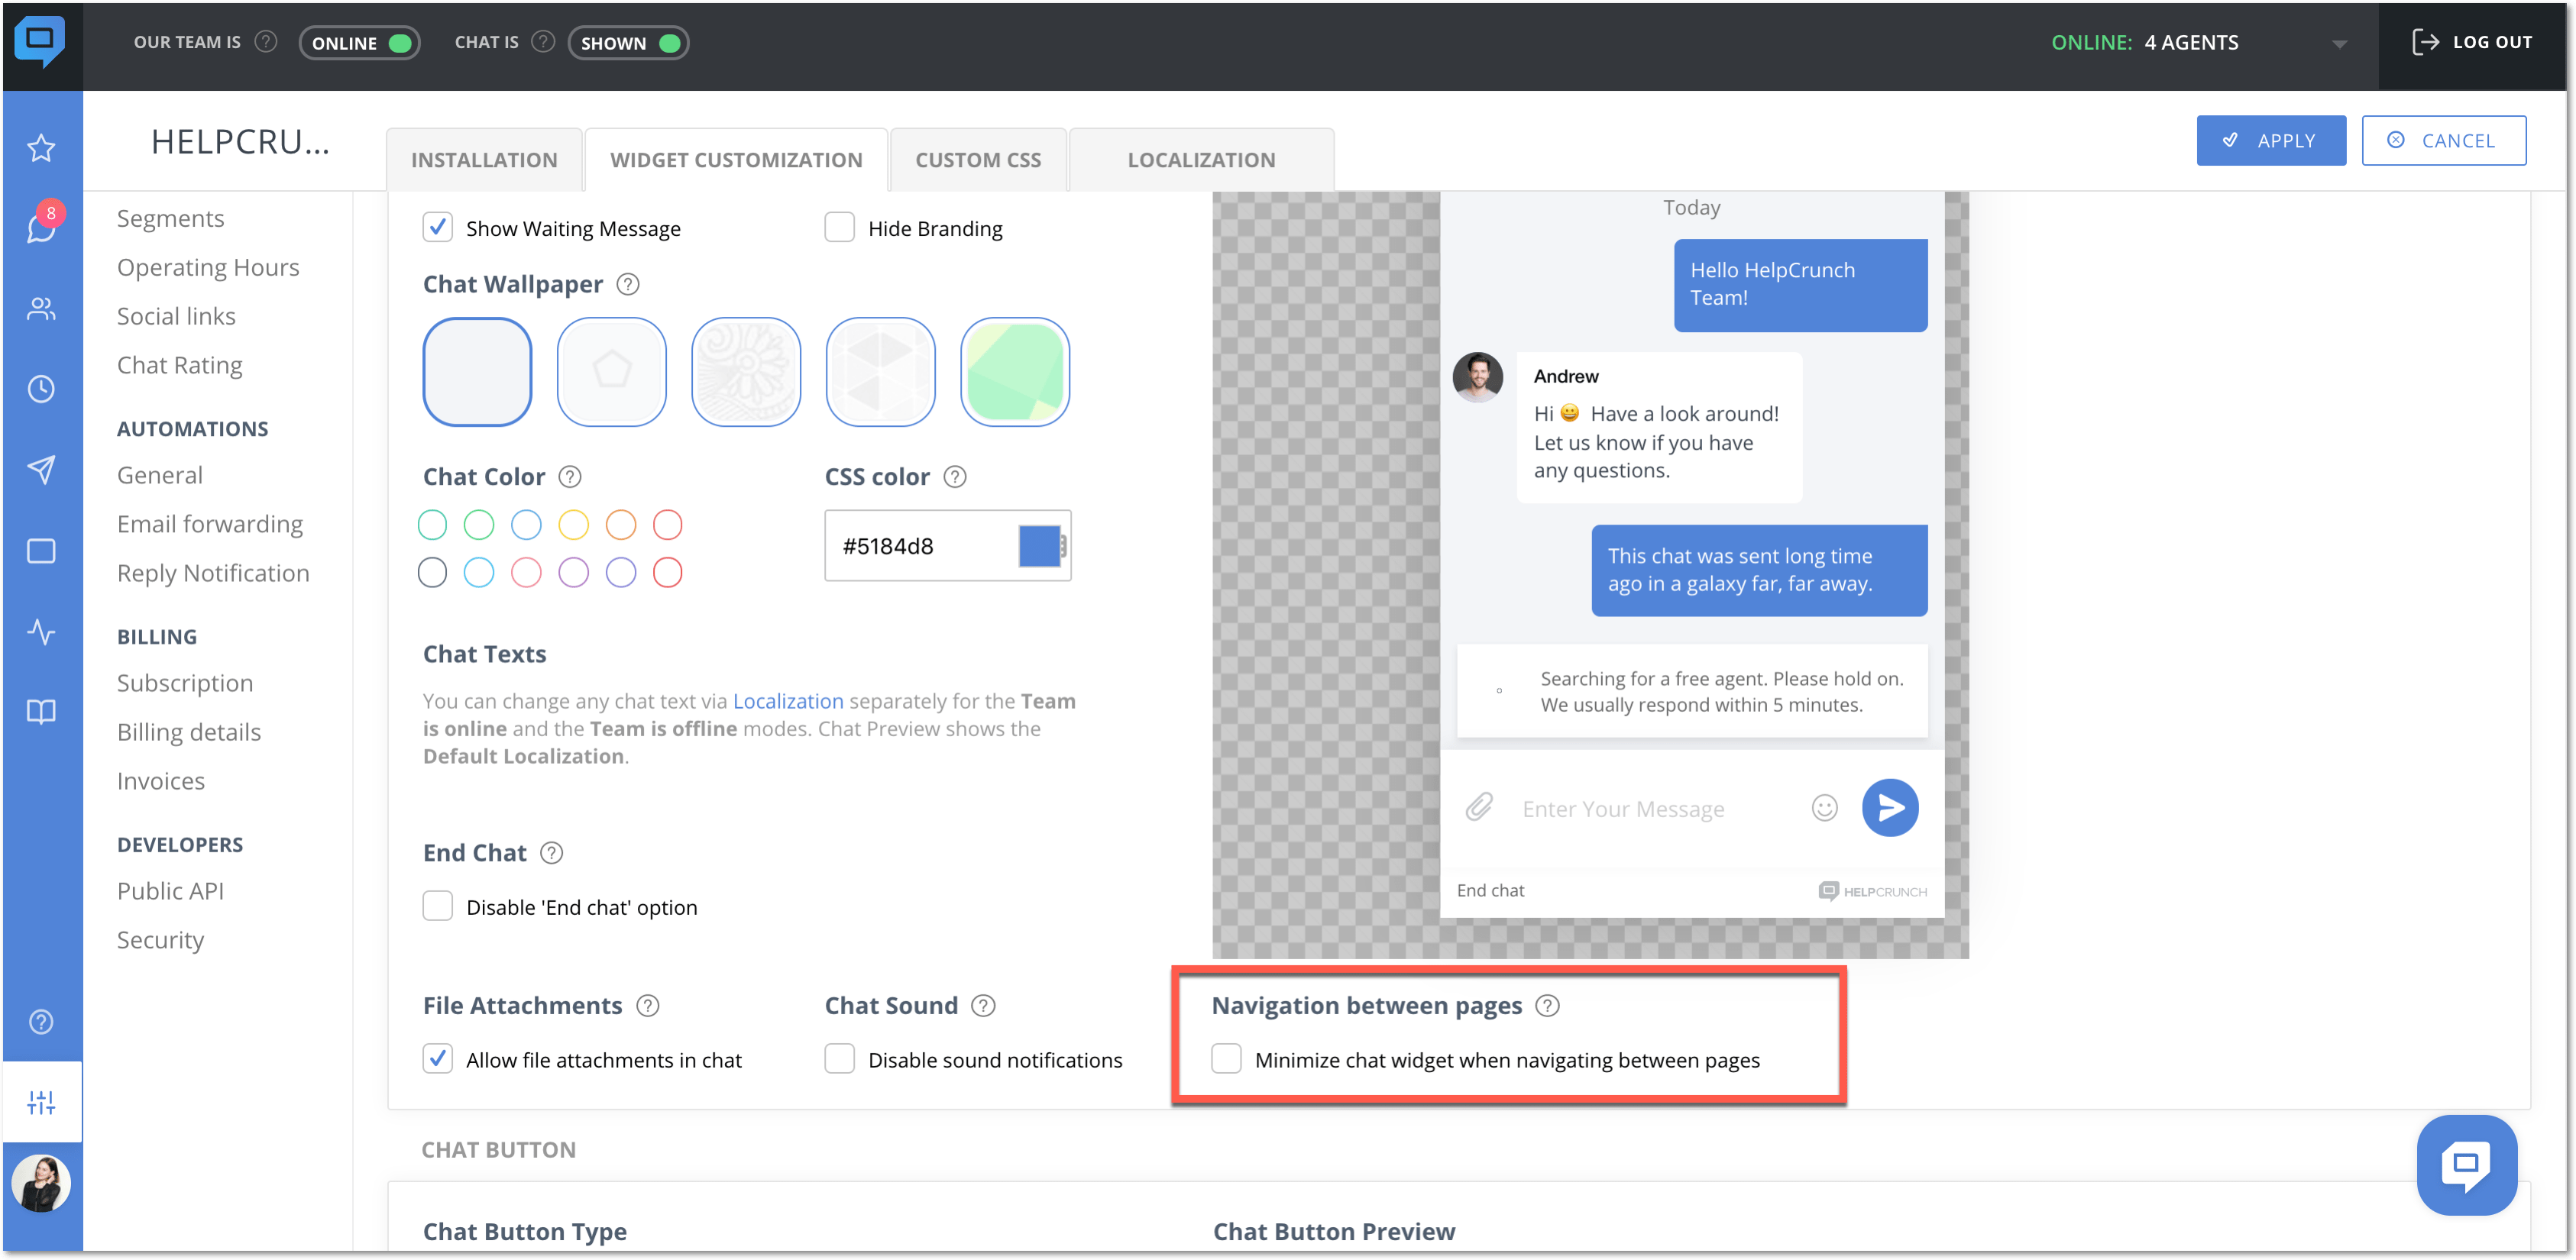Select the green polygon wallpaper
This screenshot has width=2576, height=1260.
1015,372
